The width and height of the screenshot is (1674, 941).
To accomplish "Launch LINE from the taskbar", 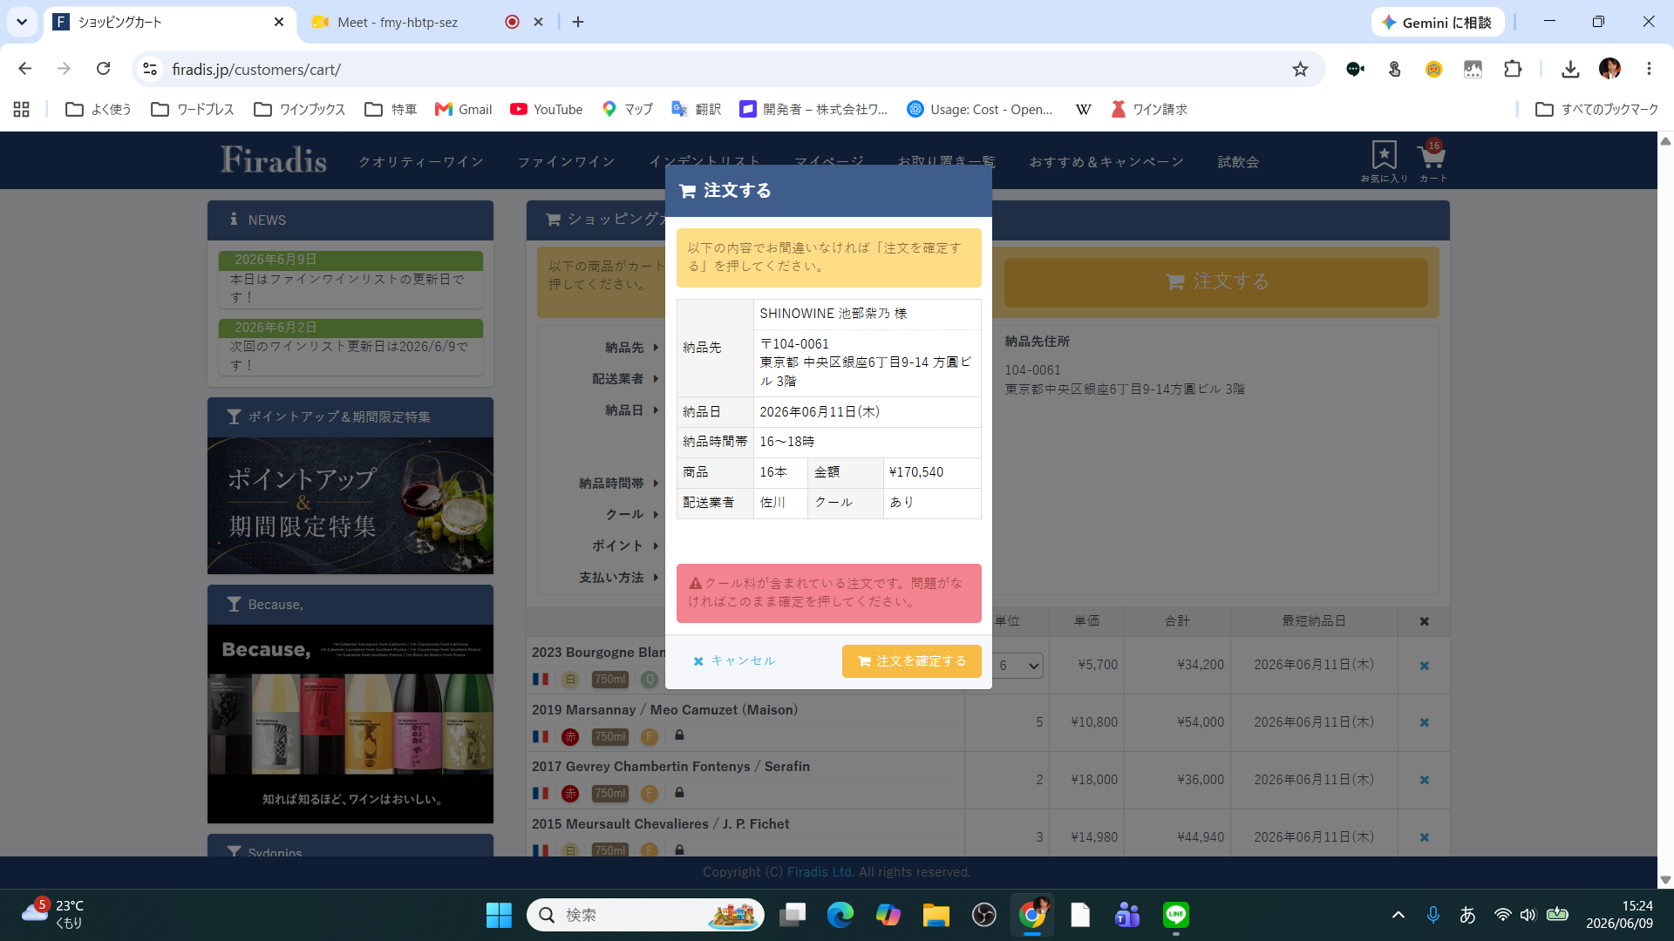I will click(1176, 915).
